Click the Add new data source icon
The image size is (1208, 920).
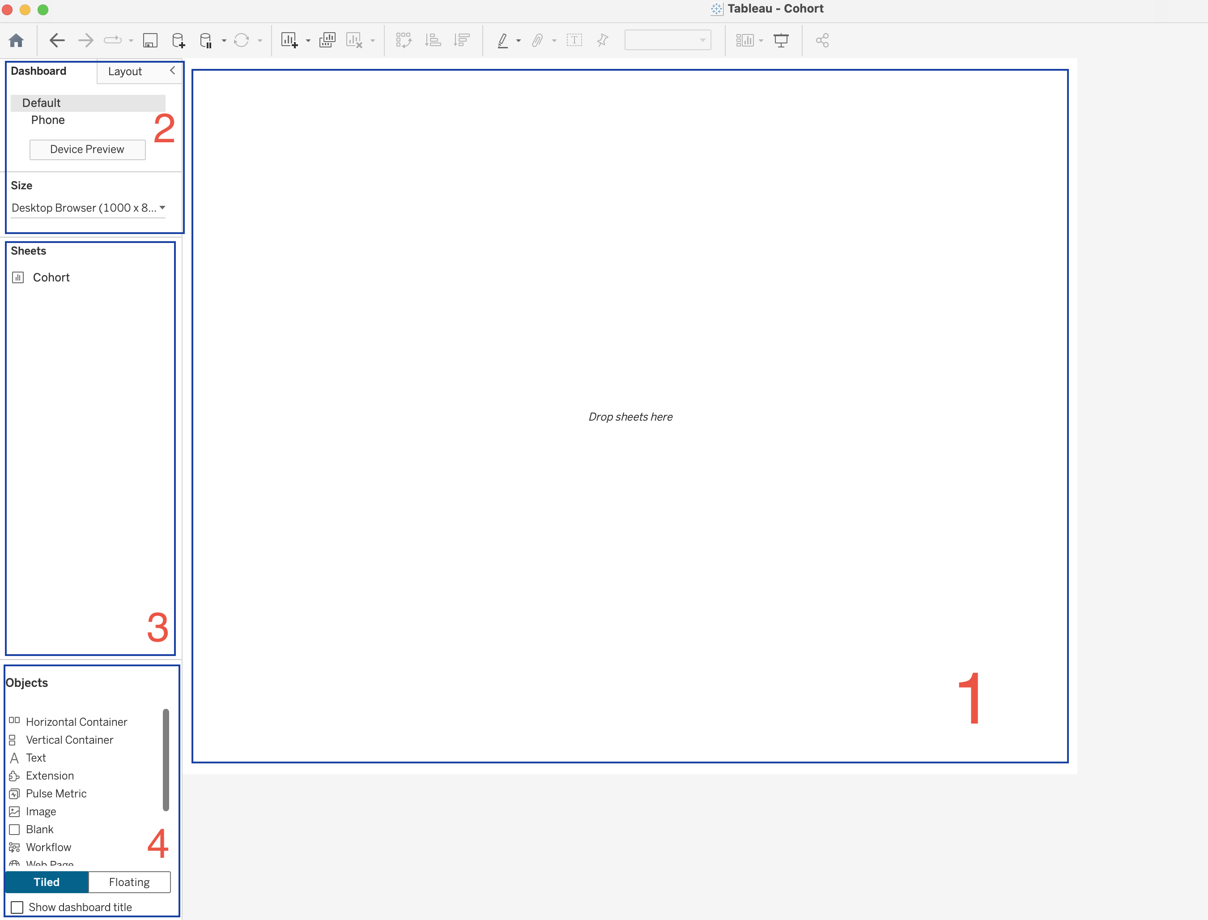[x=178, y=41]
